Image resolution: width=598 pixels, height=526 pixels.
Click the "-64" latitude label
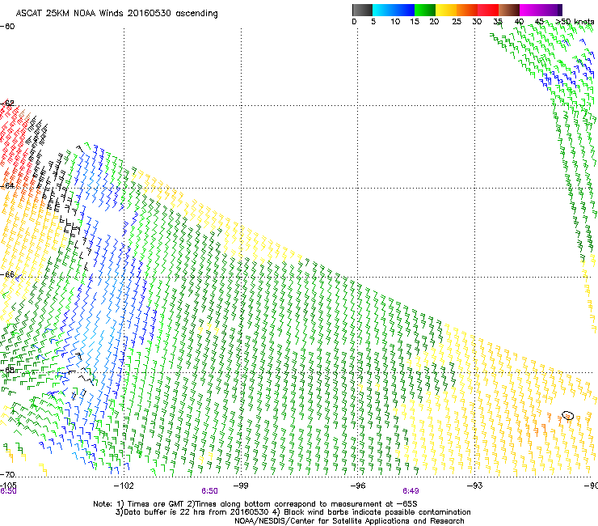click(7, 185)
